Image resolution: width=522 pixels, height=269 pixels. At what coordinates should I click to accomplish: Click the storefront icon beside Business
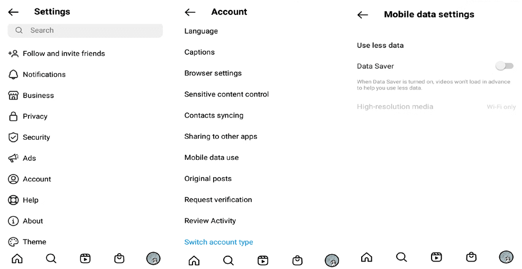coord(13,95)
